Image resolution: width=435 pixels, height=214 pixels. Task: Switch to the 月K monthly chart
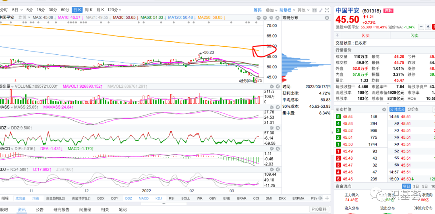pos(100,10)
